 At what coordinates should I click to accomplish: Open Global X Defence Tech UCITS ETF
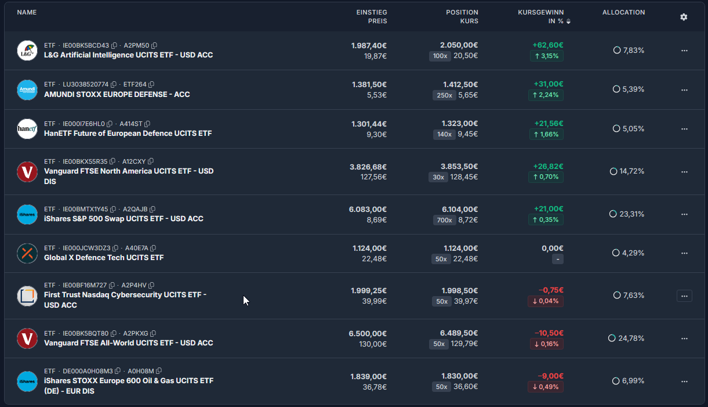pyautogui.click(x=104, y=258)
